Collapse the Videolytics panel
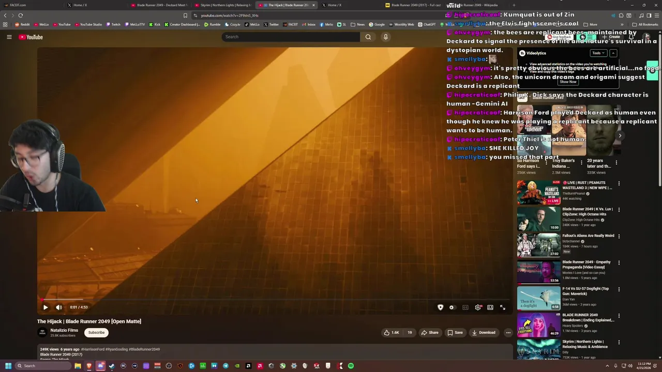 point(613,53)
